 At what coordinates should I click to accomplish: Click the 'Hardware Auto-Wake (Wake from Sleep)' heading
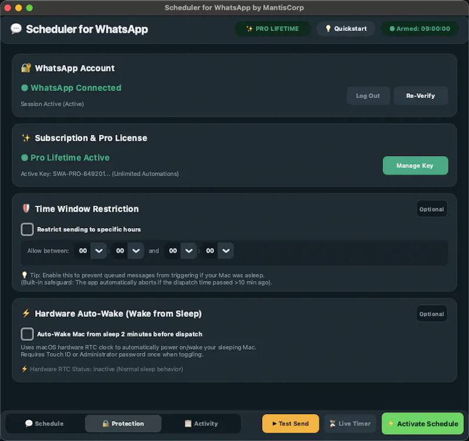coord(118,313)
